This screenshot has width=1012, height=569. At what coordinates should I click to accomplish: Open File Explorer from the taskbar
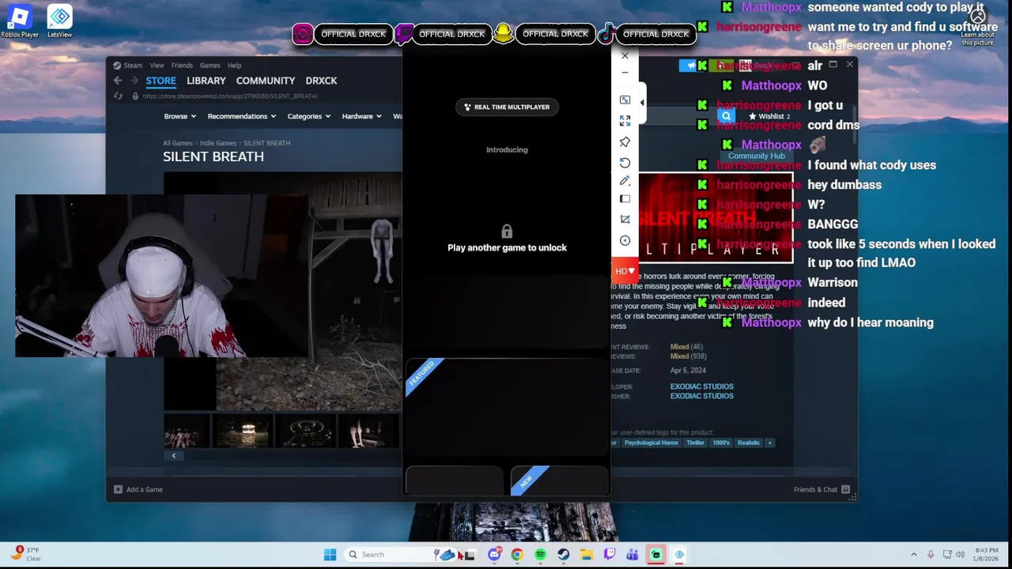pyautogui.click(x=586, y=555)
